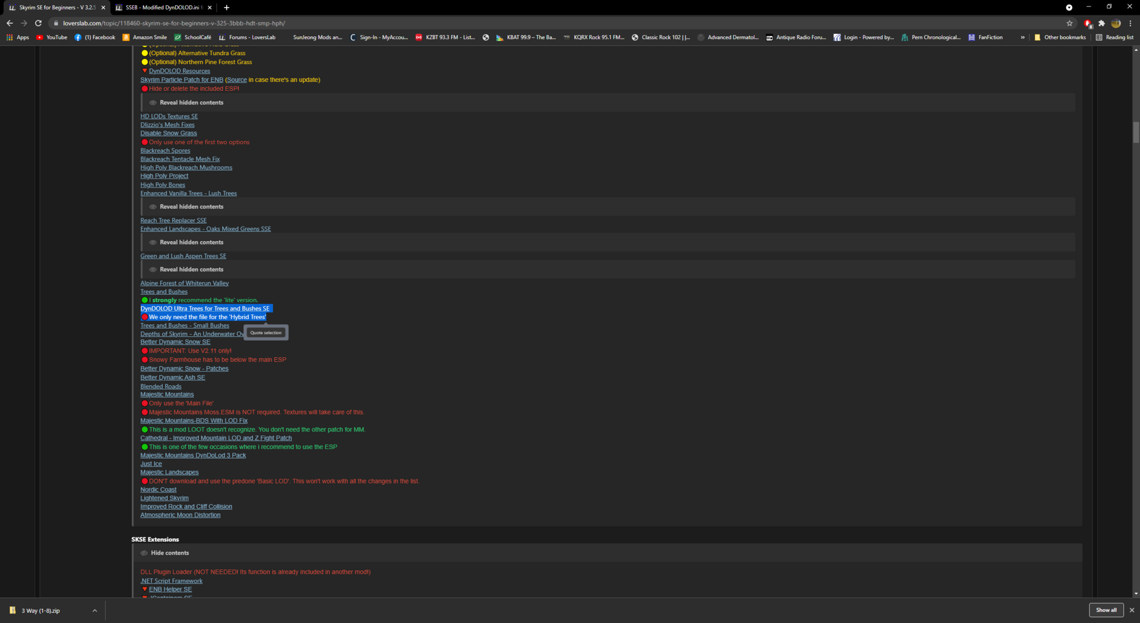Image resolution: width=1140 pixels, height=623 pixels.
Task: Go forward in browser history
Action: coord(24,23)
